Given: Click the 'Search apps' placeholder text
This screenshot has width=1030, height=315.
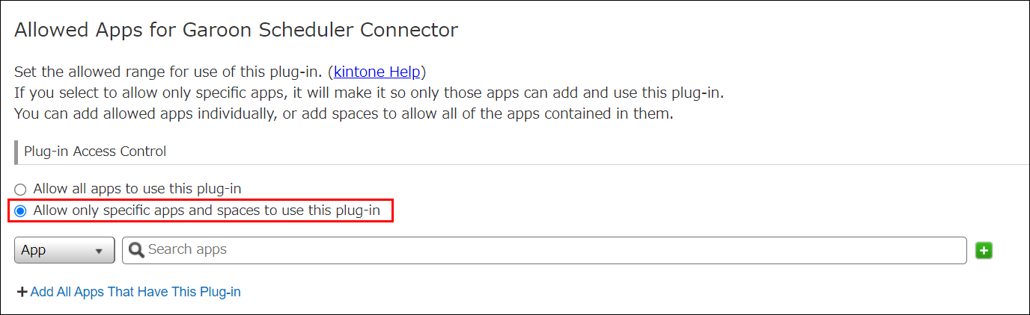Looking at the screenshot, I should (x=187, y=249).
